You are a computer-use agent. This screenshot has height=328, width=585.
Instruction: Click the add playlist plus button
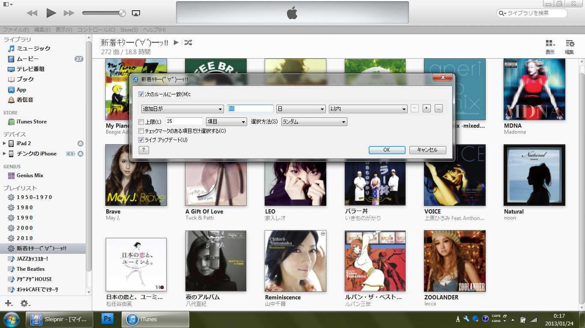click(8, 303)
